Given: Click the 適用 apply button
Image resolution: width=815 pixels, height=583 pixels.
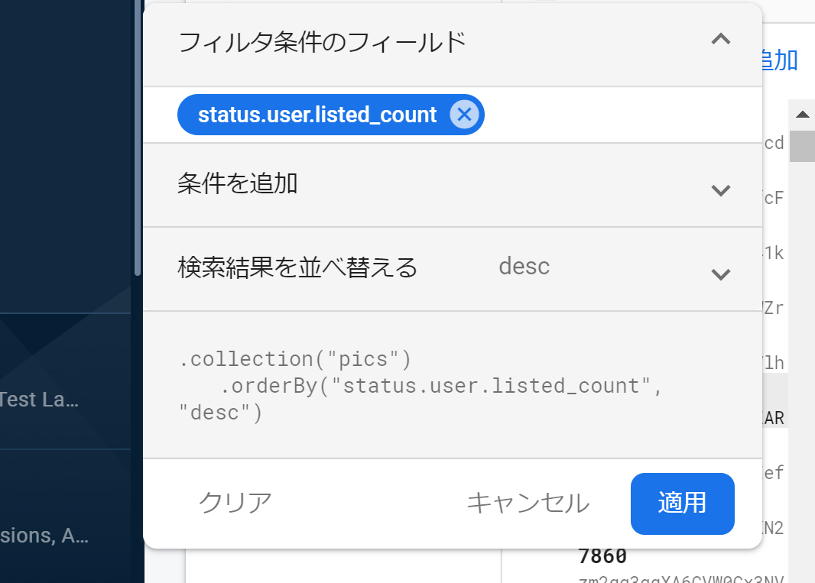Looking at the screenshot, I should coord(682,504).
